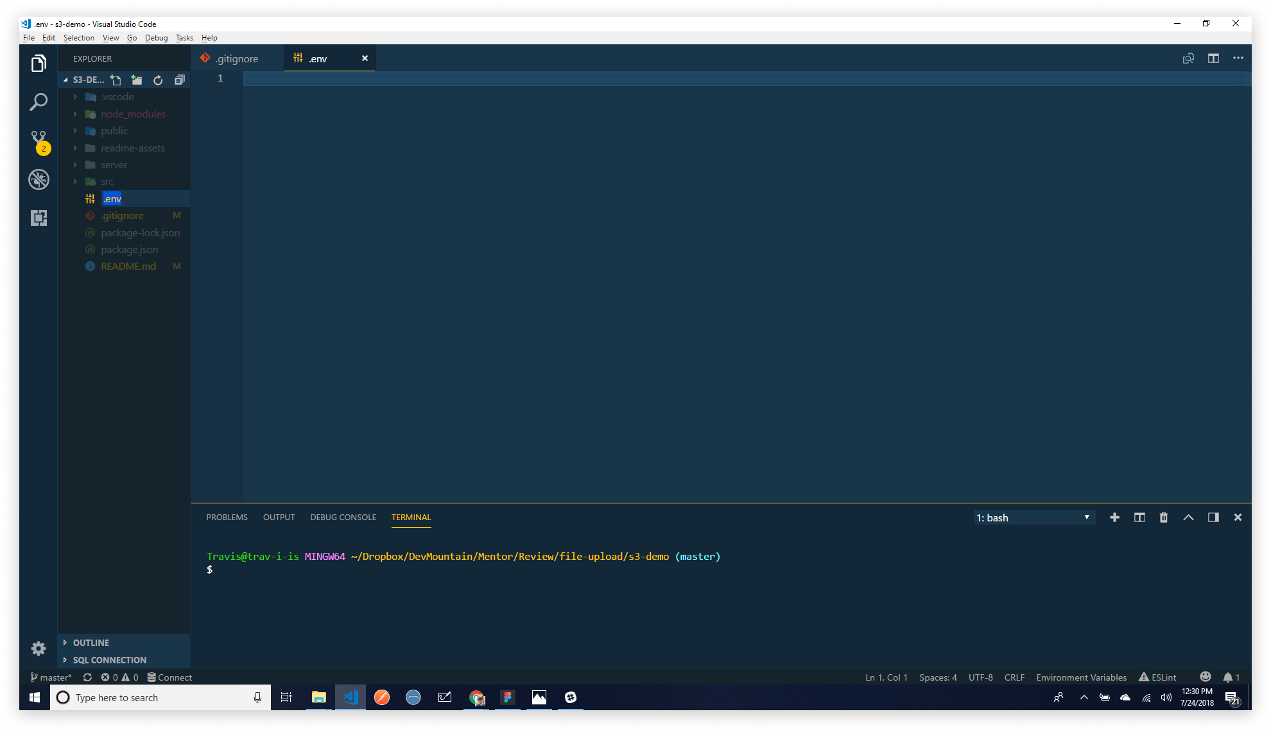Split the editor with the split icon

[x=1213, y=58]
